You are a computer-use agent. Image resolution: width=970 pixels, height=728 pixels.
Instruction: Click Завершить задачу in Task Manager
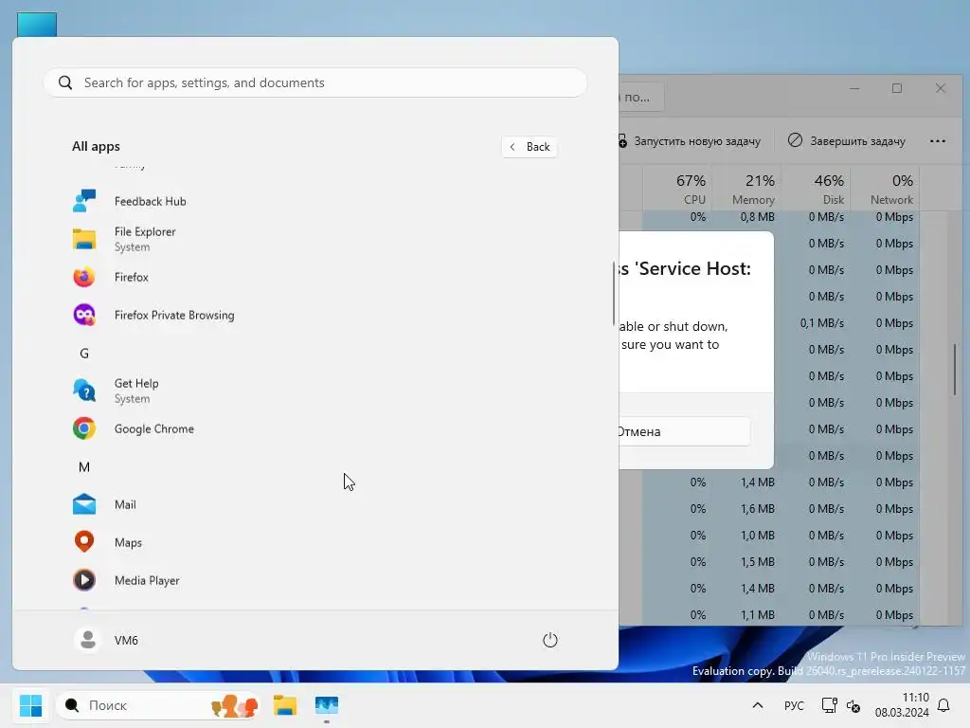click(847, 141)
